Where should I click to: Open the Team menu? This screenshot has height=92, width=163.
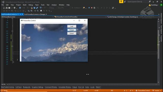pyautogui.click(x=37, y=5)
